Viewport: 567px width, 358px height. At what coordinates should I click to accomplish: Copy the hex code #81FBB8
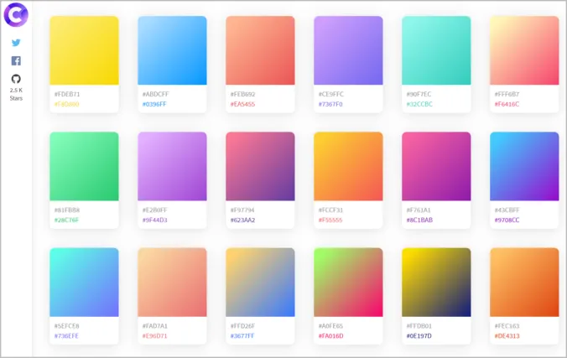click(x=67, y=210)
